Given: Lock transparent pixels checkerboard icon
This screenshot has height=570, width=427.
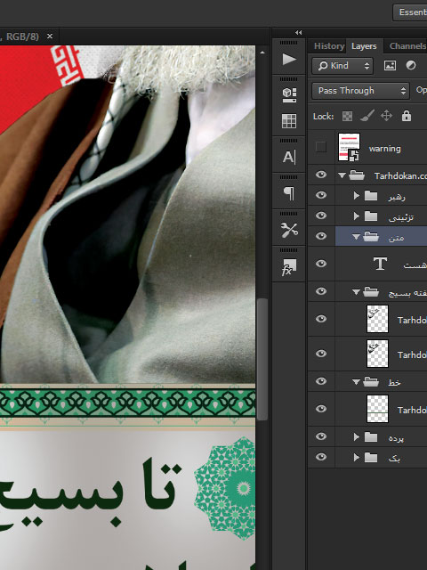Looking at the screenshot, I should click(348, 117).
